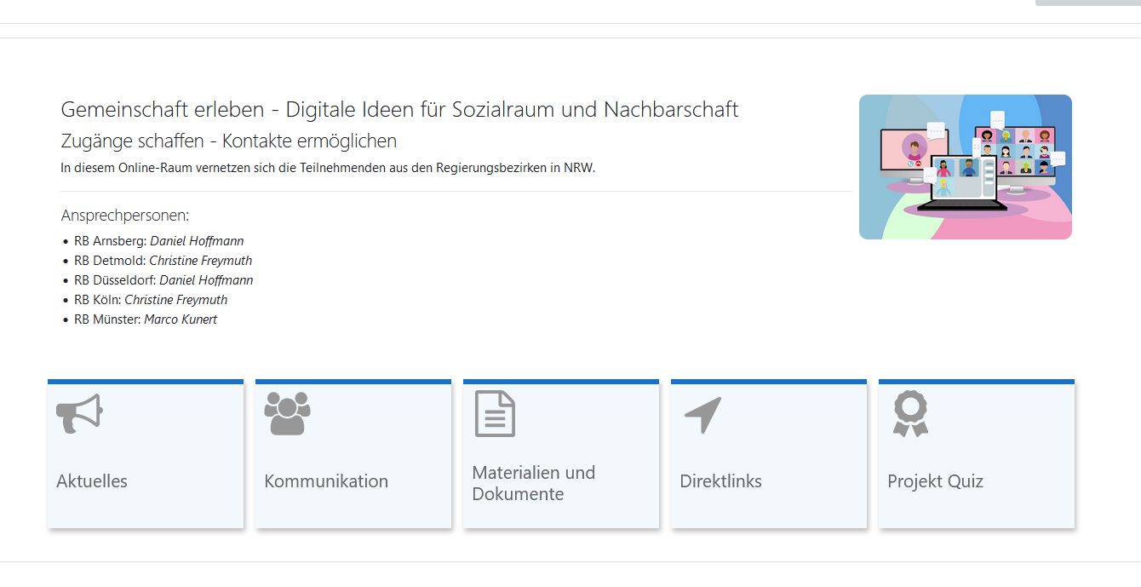The image size is (1141, 587).
Task: Click the navigation arrow icon for Direktlinks
Action: (x=702, y=415)
